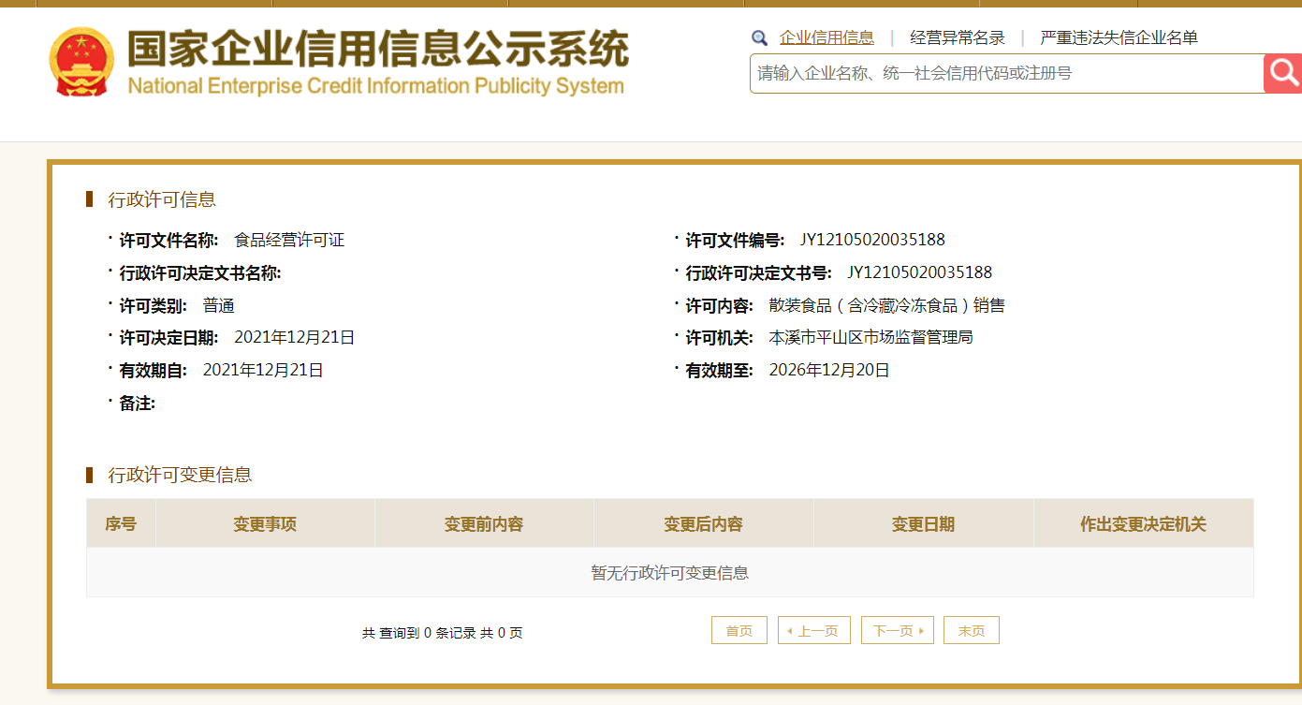Screen dimensions: 1302x705
Task: Click the 行政许可信息 section heading
Action: tap(162, 199)
